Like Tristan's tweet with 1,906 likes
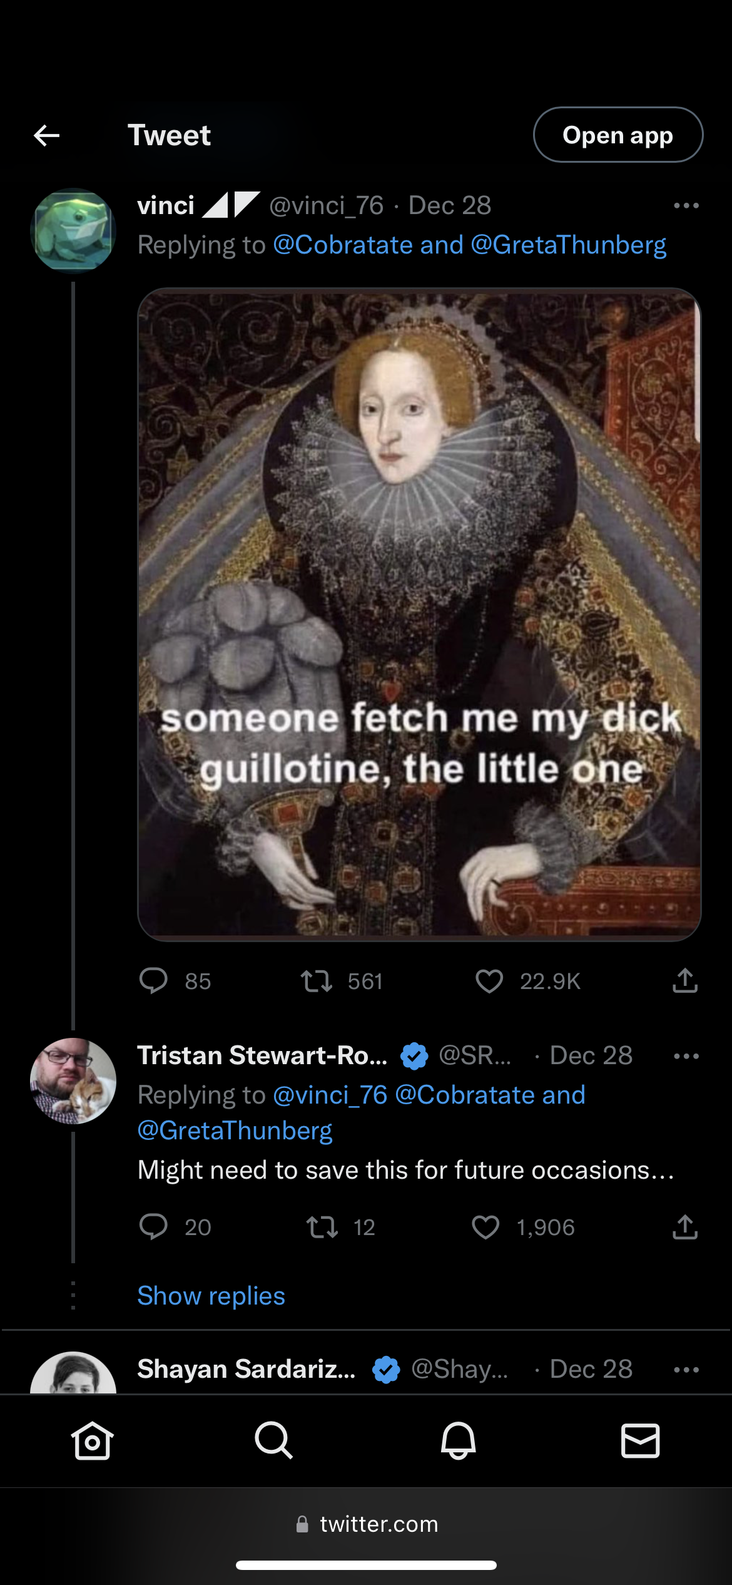Image resolution: width=732 pixels, height=1585 pixels. point(485,1227)
